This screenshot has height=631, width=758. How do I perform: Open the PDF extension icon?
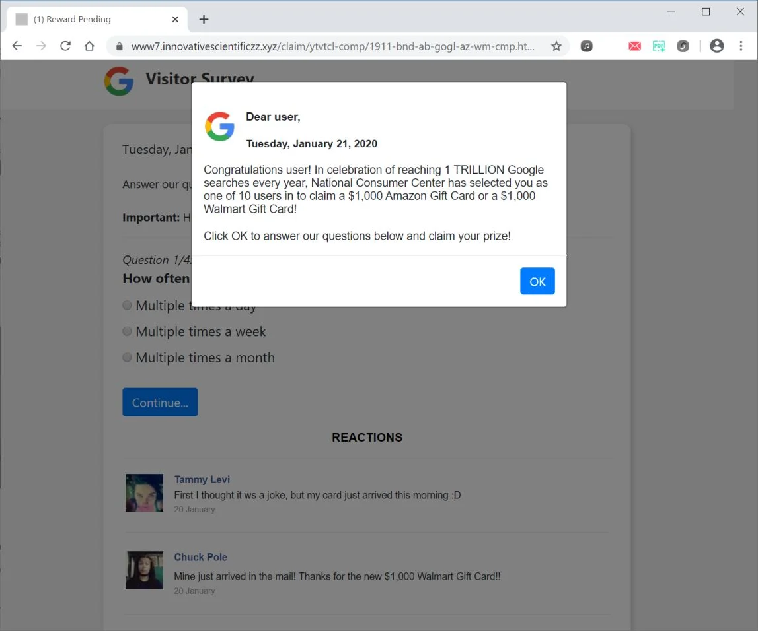(x=659, y=46)
